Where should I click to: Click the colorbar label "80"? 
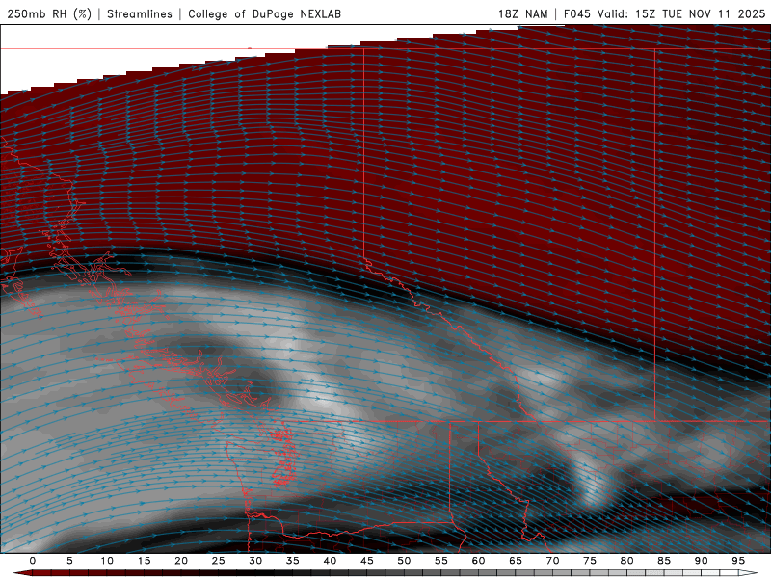click(626, 561)
